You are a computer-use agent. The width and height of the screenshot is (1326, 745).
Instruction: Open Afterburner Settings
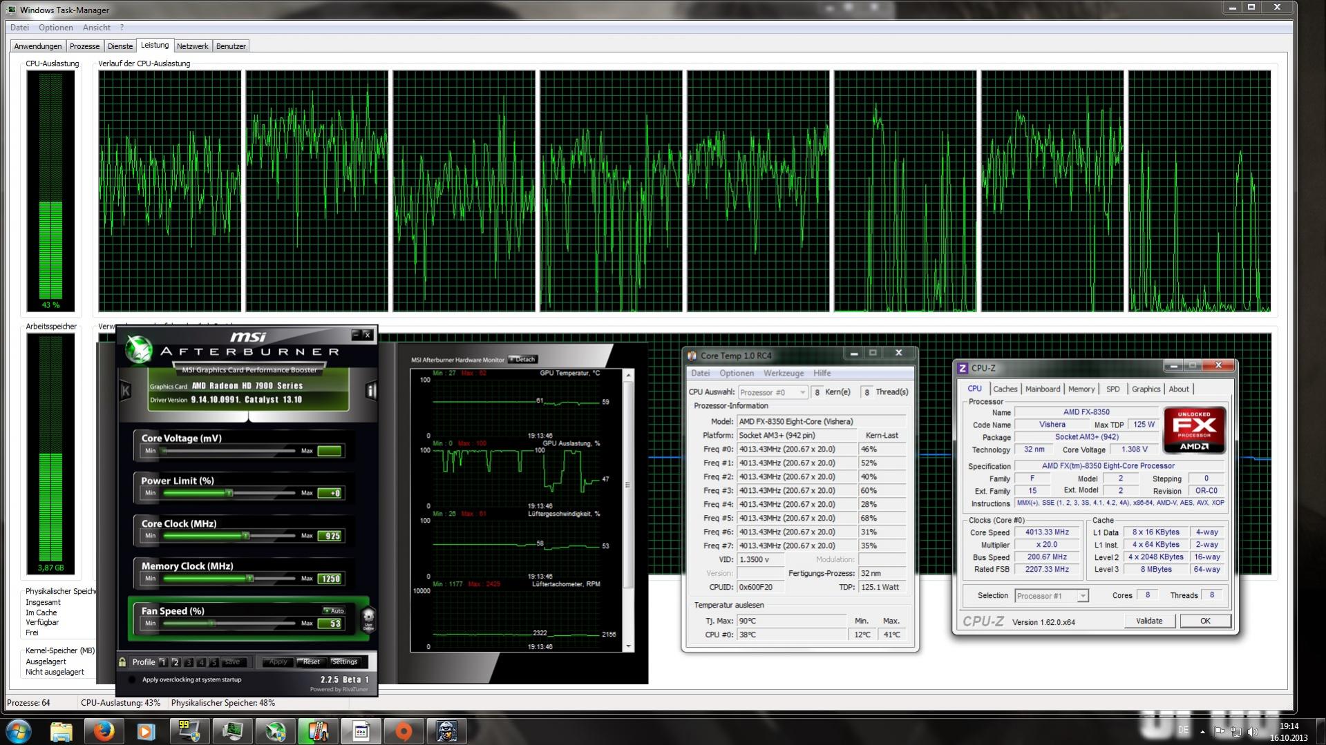345,662
